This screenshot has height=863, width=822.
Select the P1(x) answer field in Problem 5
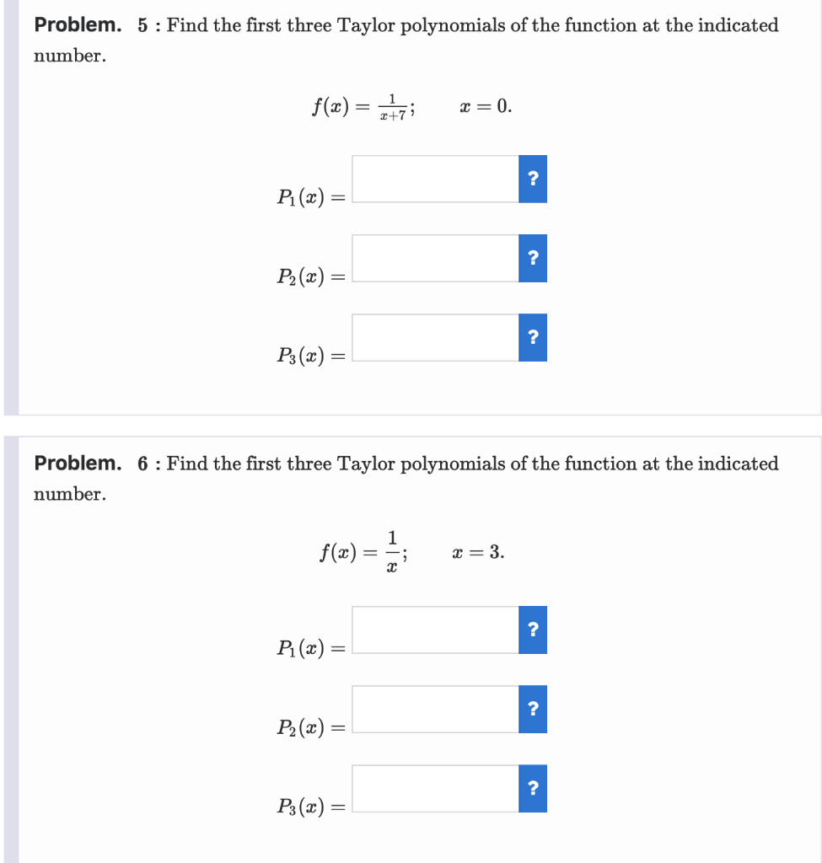[434, 179]
